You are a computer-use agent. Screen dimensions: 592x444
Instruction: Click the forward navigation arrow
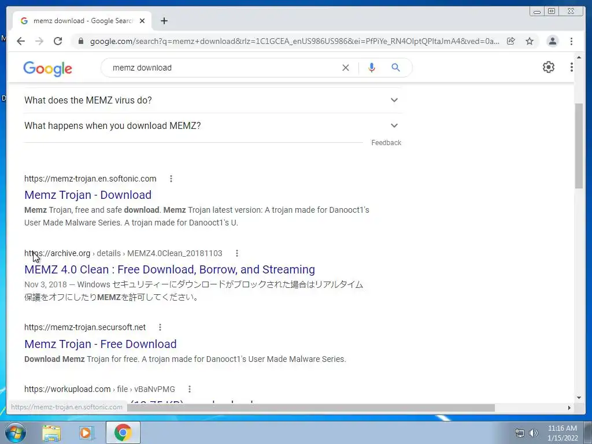[39, 41]
